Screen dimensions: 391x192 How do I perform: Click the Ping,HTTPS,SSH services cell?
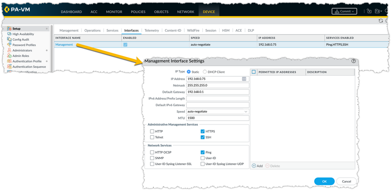[357, 44]
